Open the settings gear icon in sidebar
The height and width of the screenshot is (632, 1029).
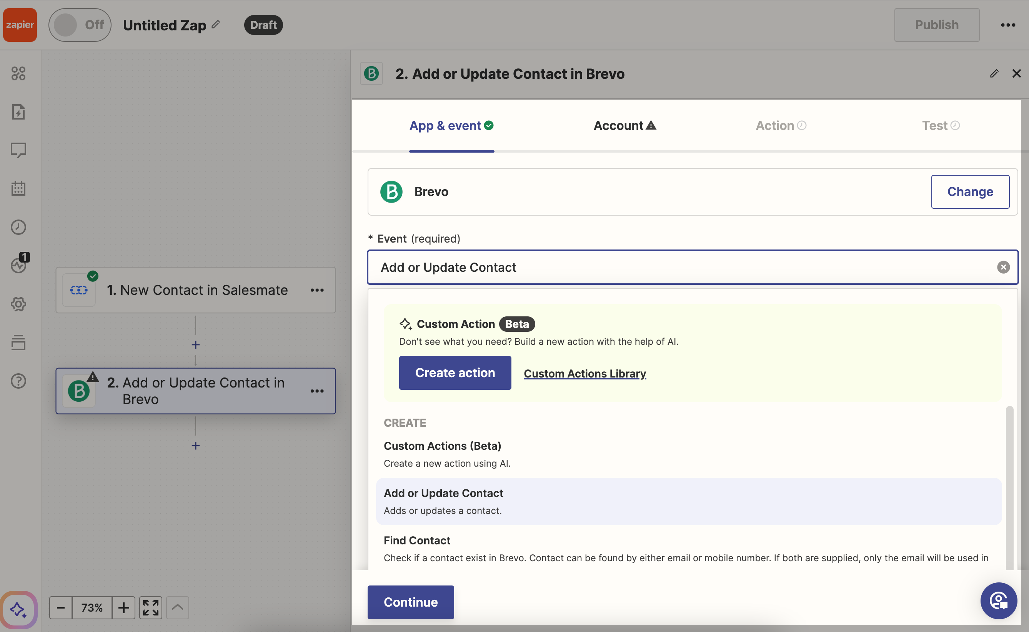coord(18,304)
